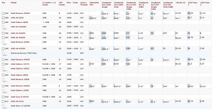The width and height of the screenshot is (212, 109).
Task: Open AMD A4-6210 model link
Action: (x=17, y=101)
